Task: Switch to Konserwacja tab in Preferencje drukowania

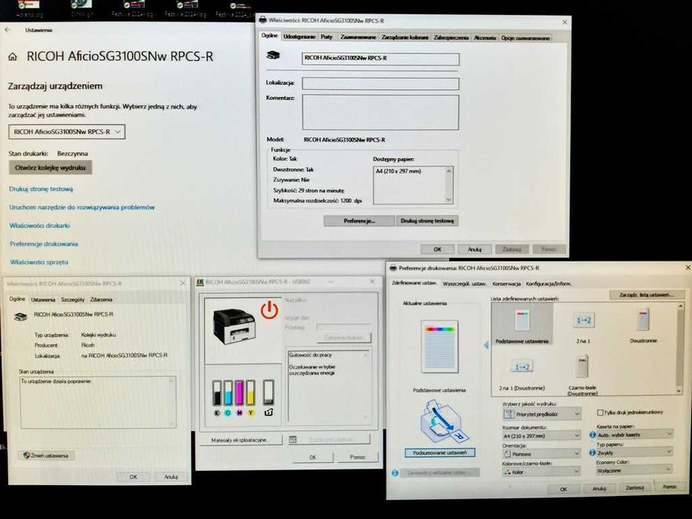Action: [x=506, y=283]
